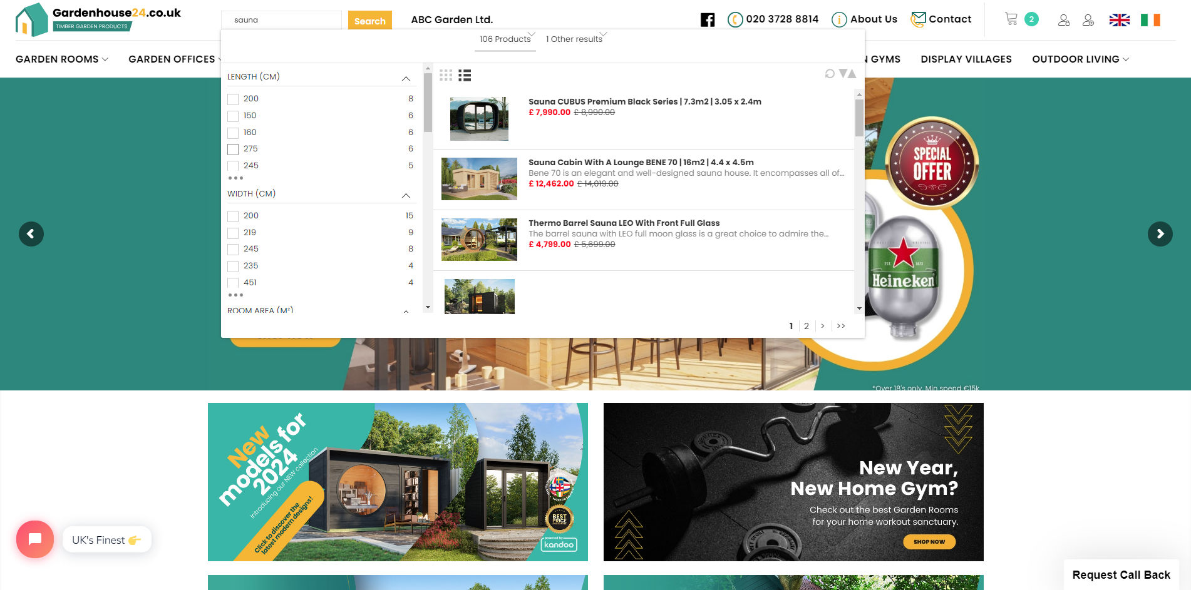Open the live chat bubble
The height and width of the screenshot is (590, 1191).
tap(35, 539)
